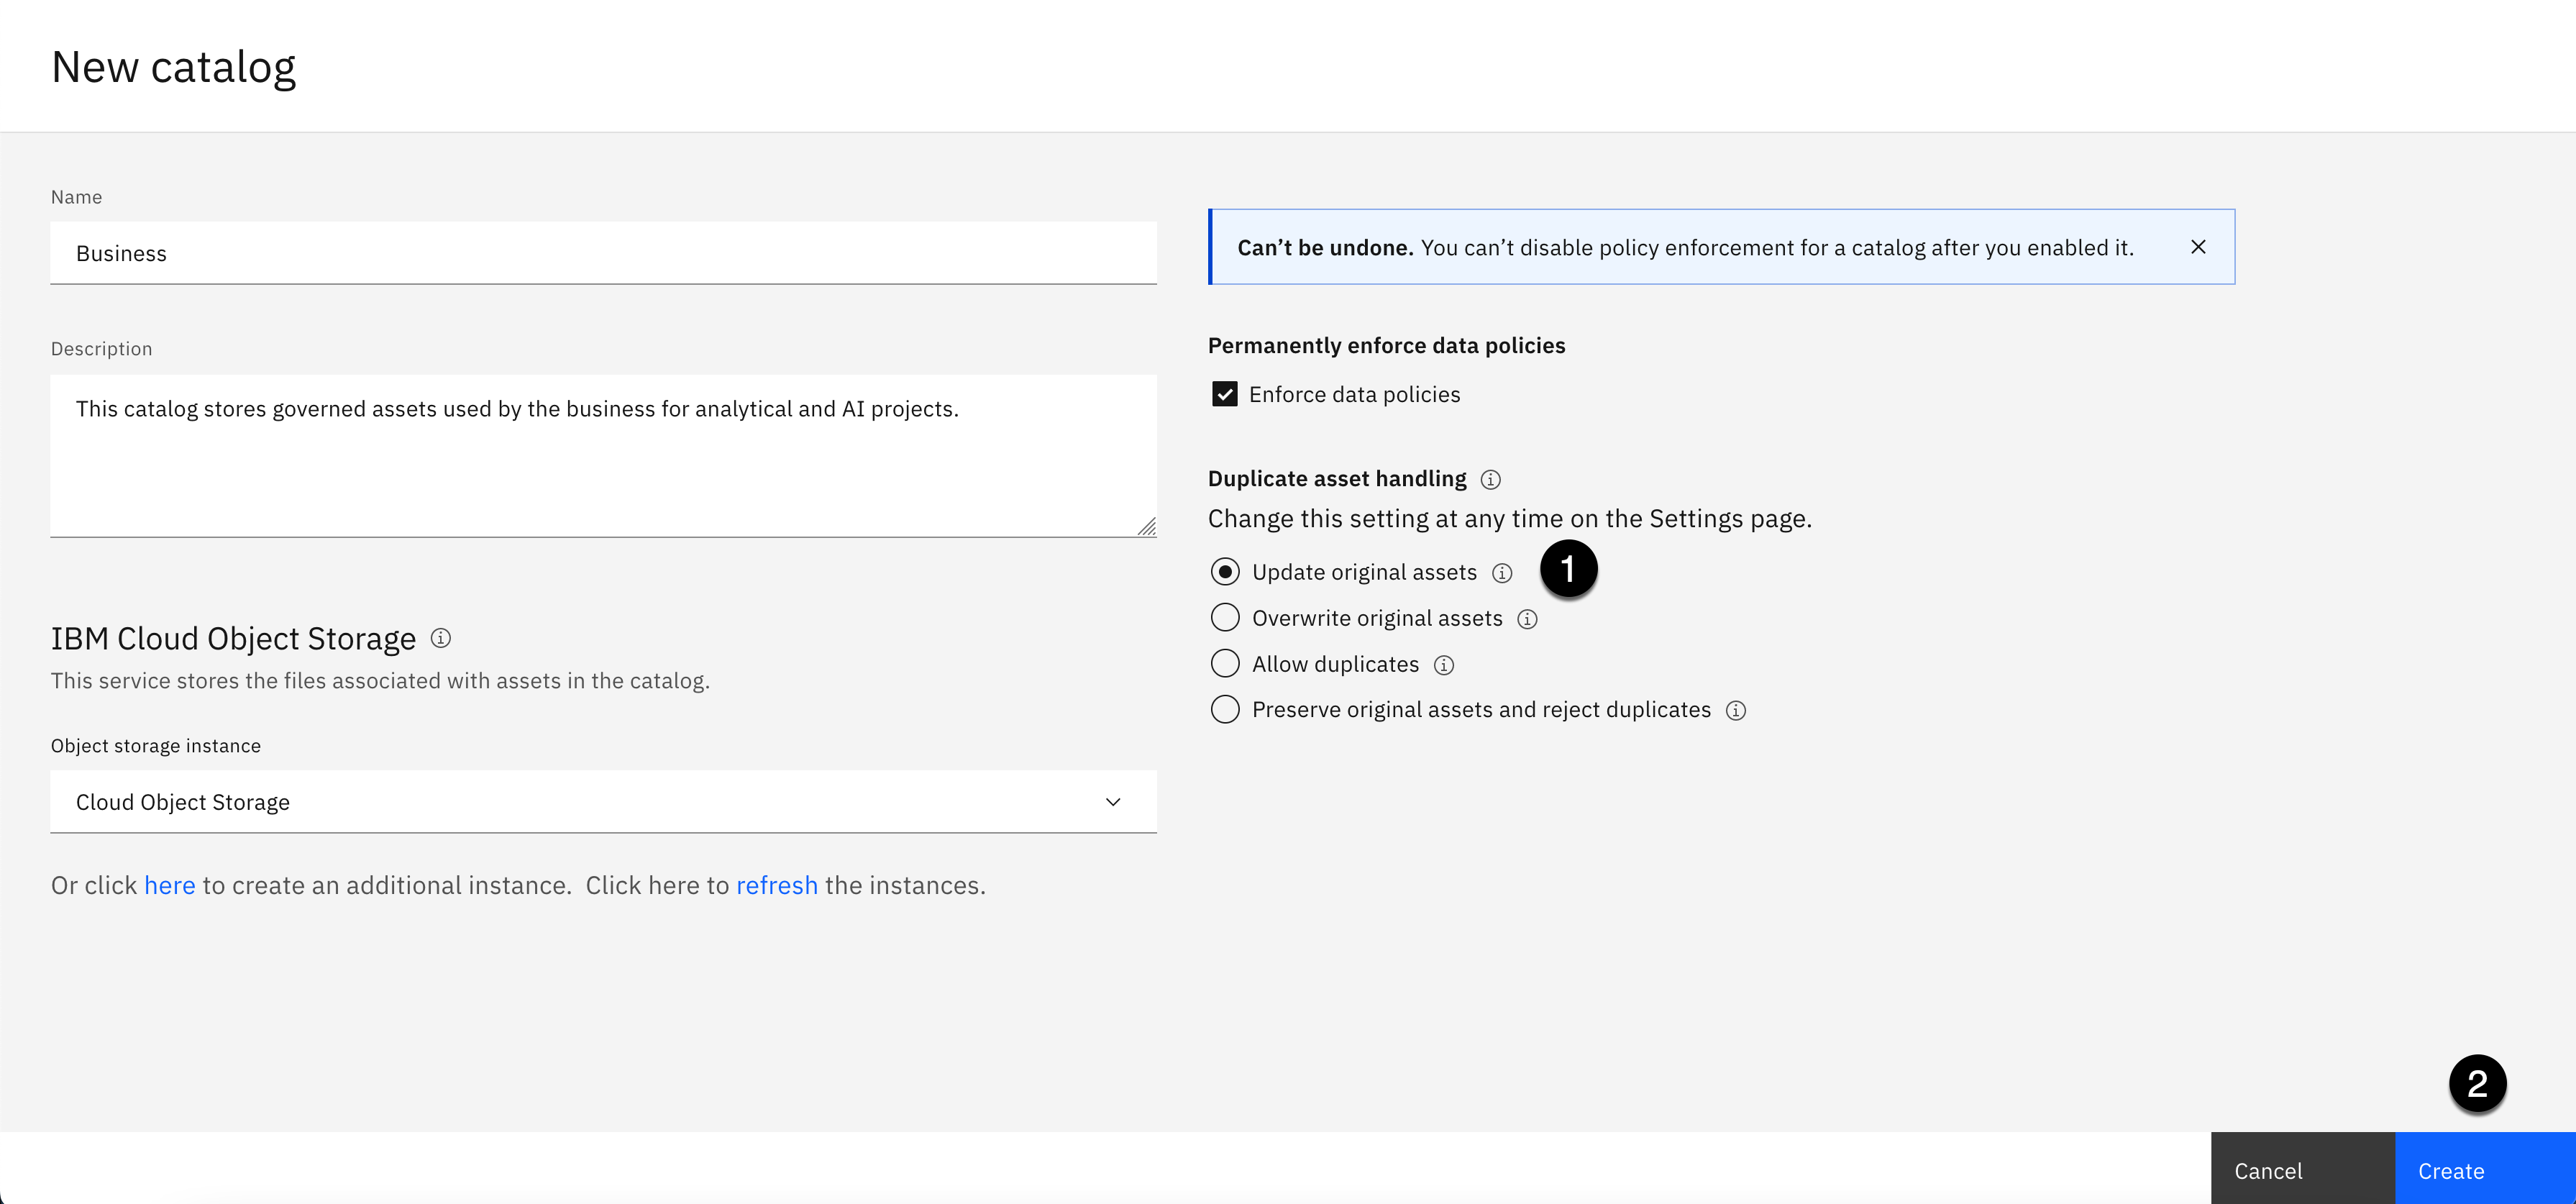Select Preserve original assets and reject duplicates

(1225, 709)
